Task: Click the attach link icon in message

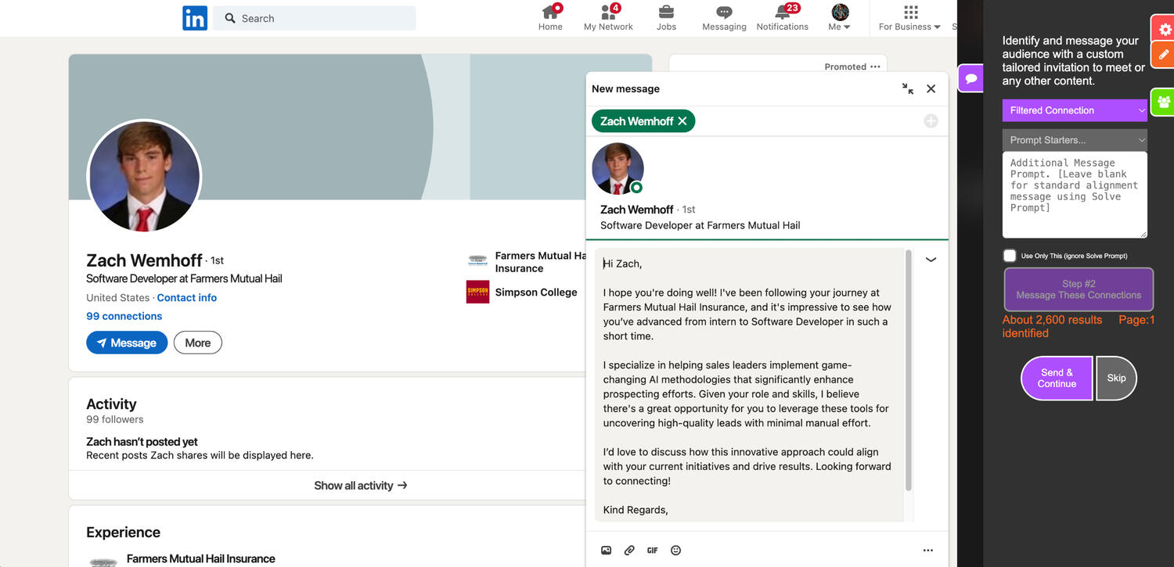Action: click(629, 551)
